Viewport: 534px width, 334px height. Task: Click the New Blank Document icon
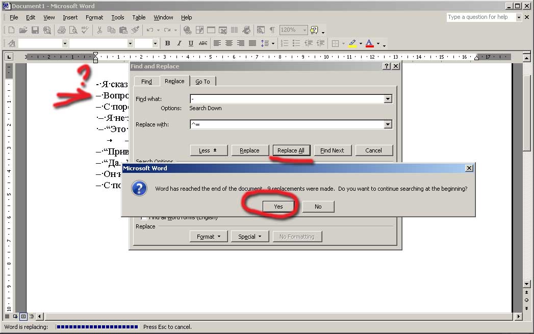11,30
